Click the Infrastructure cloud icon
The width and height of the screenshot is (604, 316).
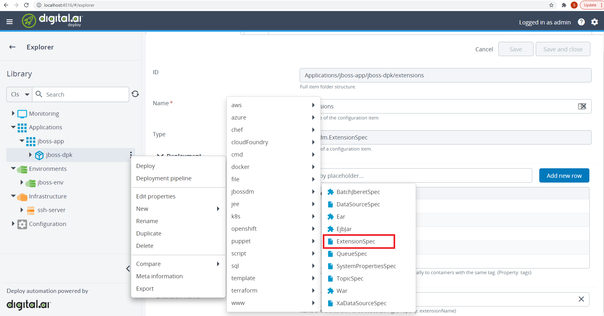click(22, 197)
